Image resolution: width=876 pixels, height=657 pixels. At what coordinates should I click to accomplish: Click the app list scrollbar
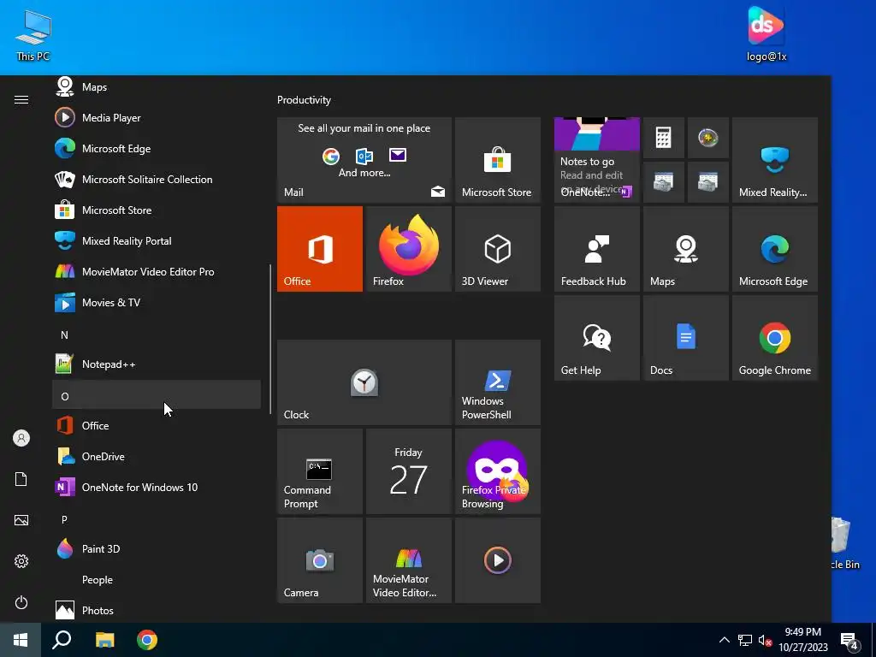(x=270, y=339)
